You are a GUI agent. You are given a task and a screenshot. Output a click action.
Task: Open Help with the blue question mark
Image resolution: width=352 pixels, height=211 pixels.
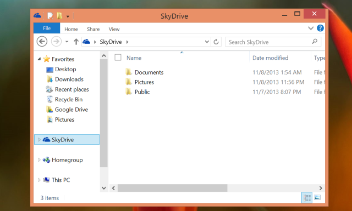point(320,28)
